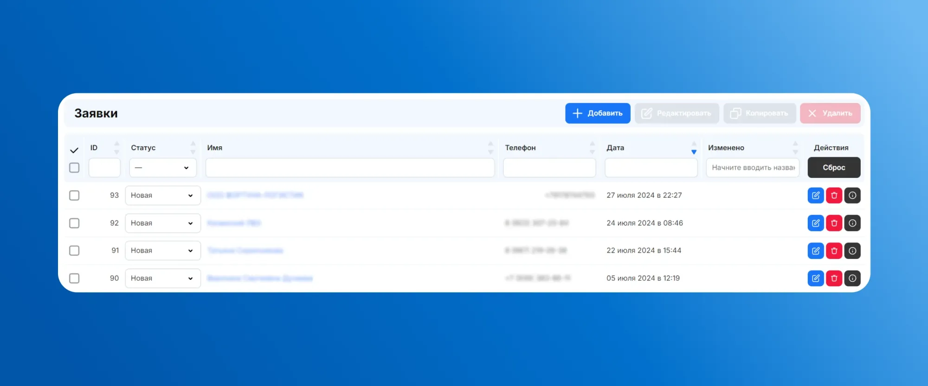Sort by the Статус column arrows
The width and height of the screenshot is (928, 386).
click(193, 148)
